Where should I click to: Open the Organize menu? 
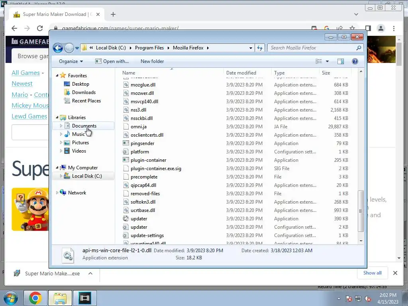[71, 61]
